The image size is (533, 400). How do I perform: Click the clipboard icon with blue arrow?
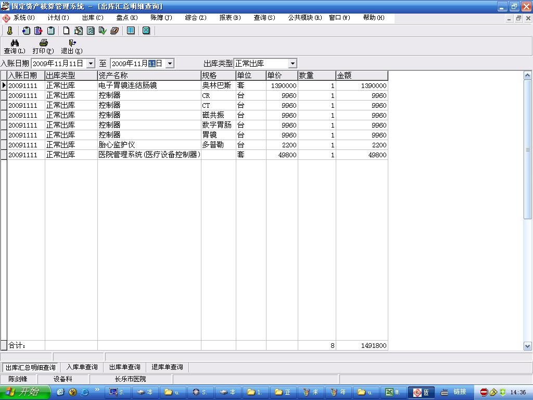click(26, 31)
